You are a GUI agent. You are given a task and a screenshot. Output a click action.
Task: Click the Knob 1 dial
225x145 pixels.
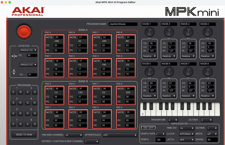pyautogui.click(x=149, y=32)
